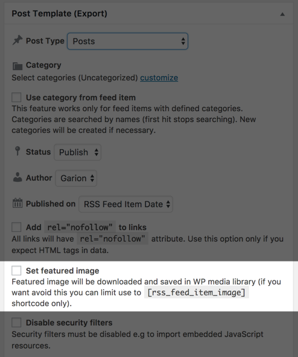
Task: Click the calendar icon beside Published on
Action: [x=17, y=203]
